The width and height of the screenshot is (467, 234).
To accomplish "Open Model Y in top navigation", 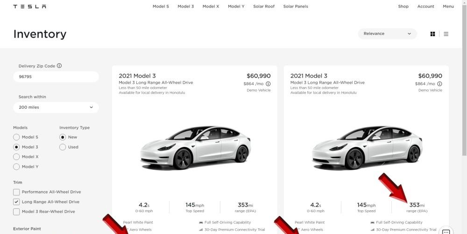I will pyautogui.click(x=236, y=6).
